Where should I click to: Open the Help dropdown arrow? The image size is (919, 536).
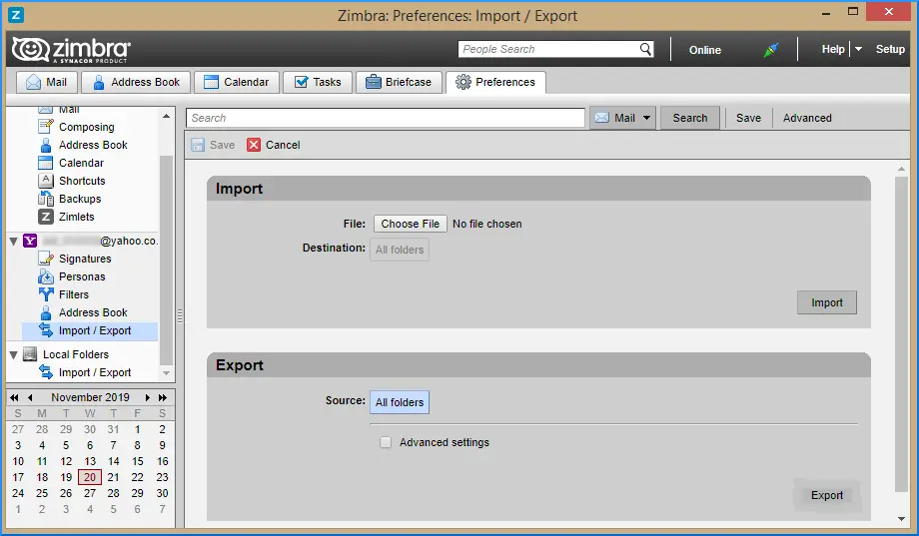858,49
